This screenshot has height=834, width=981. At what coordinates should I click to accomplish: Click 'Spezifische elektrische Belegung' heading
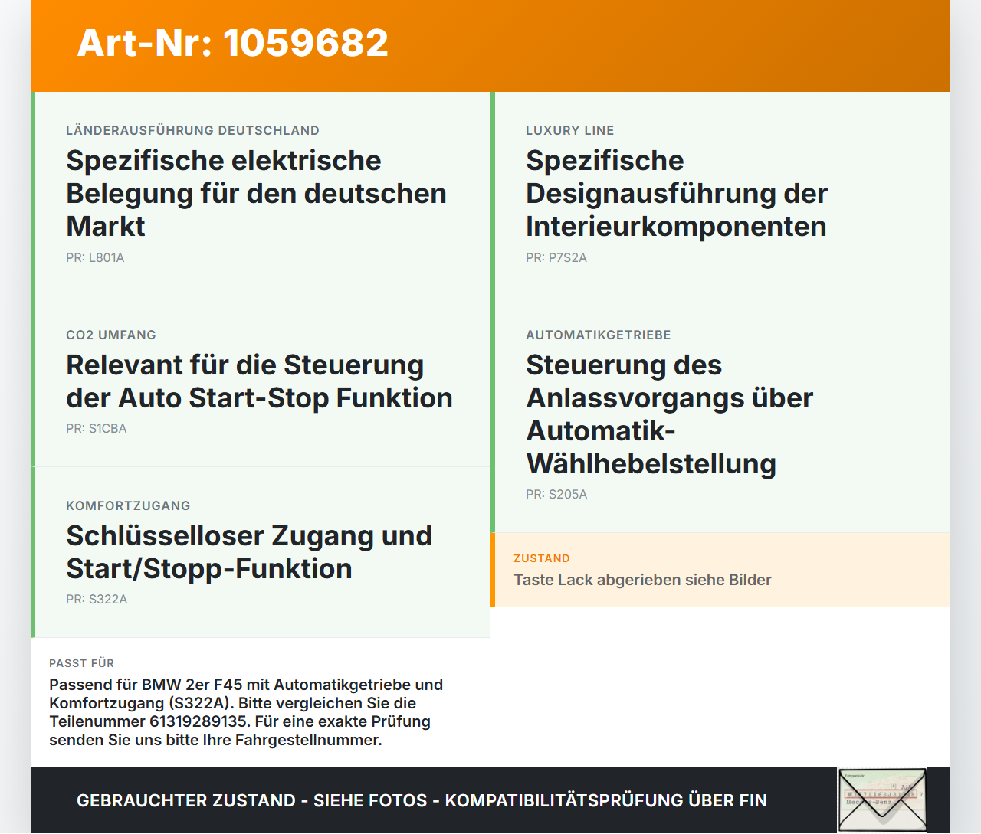(256, 194)
